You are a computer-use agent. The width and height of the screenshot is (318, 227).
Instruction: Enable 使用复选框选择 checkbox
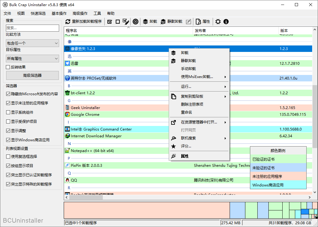tap(8, 157)
